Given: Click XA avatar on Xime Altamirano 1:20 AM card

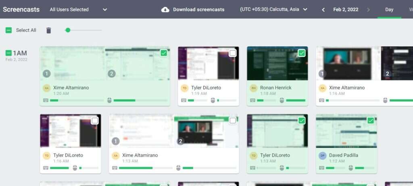Looking at the screenshot, I should tap(47, 88).
